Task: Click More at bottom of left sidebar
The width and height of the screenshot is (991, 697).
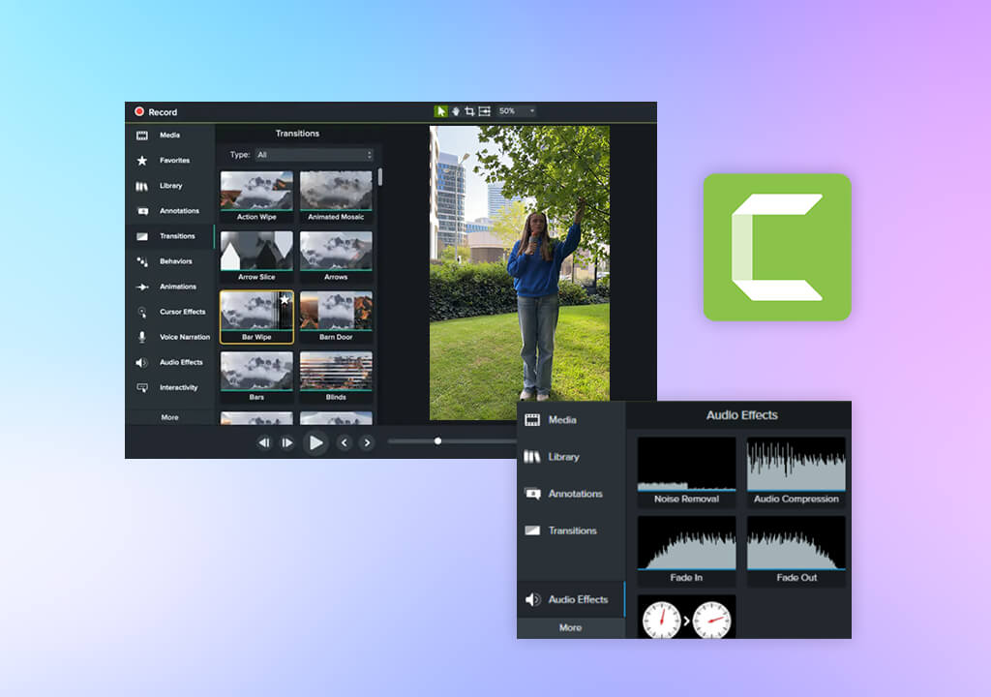Action: (169, 417)
